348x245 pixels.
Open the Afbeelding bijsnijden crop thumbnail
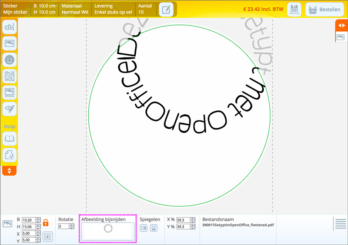click(x=108, y=231)
